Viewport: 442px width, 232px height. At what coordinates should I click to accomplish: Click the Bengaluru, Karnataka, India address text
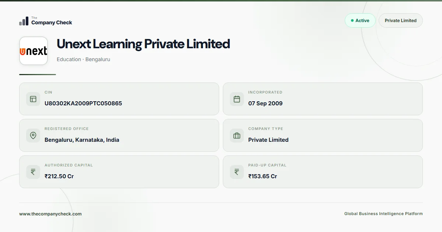pos(82,140)
